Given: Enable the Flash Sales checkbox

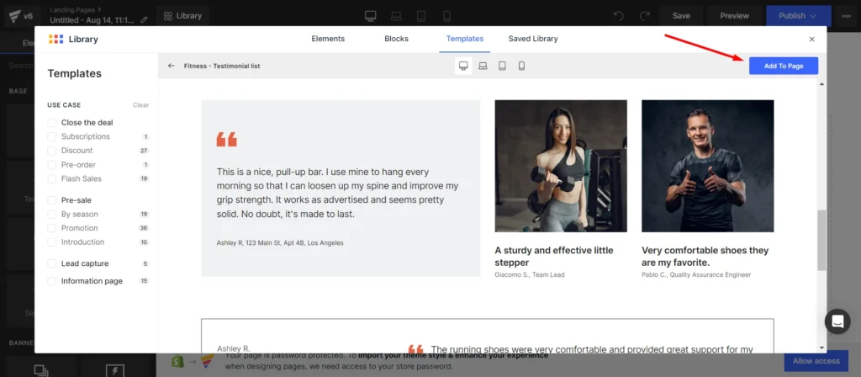Looking at the screenshot, I should pyautogui.click(x=52, y=178).
